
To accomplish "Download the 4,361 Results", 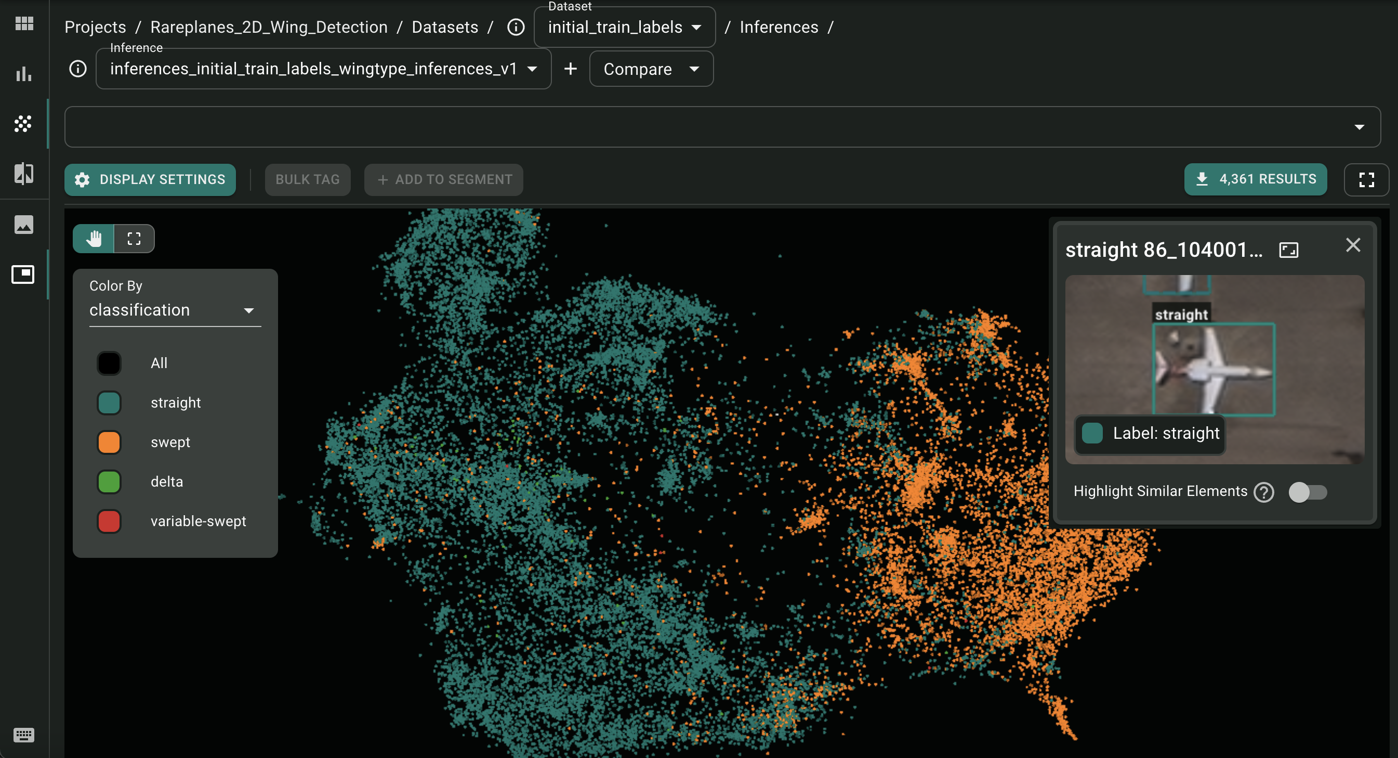I will tap(1255, 179).
